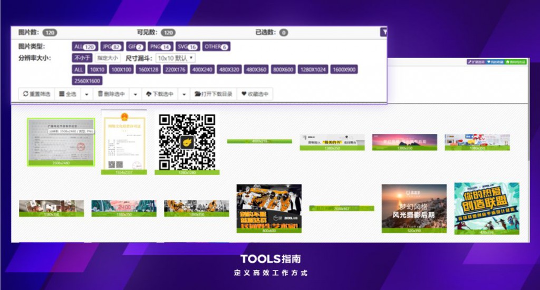Select the 梦幻风格 风光摄影后期 thumbnail
Screen dimensions: 540x290
pyautogui.click(x=414, y=208)
